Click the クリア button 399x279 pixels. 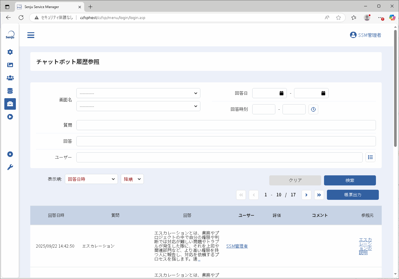coord(295,181)
